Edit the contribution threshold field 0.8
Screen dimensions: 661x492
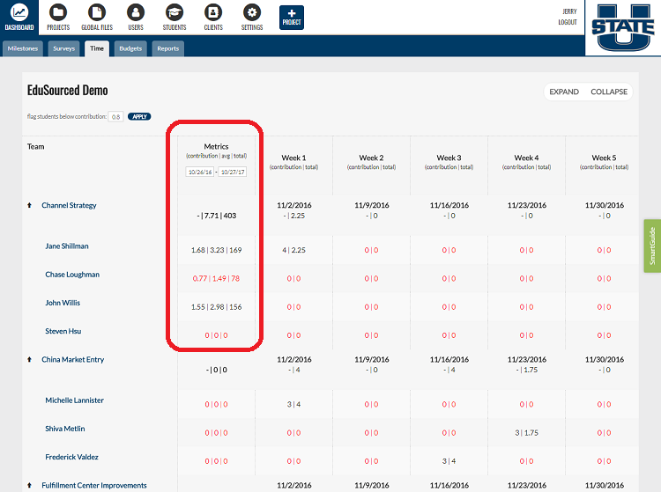click(115, 116)
